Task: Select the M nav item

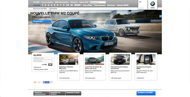Action: (72, 5)
